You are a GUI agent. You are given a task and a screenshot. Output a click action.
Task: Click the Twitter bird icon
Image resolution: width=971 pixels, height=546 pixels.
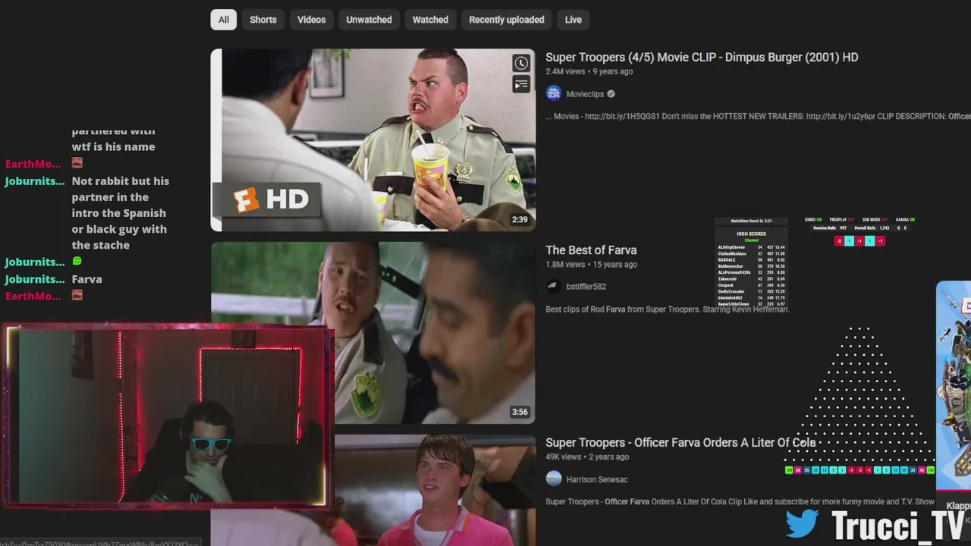[802, 523]
